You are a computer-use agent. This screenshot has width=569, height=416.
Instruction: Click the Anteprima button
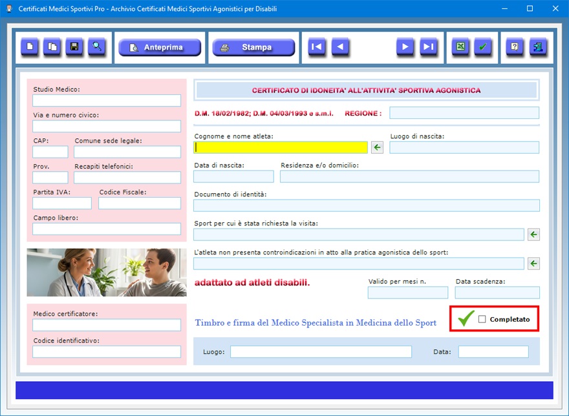(x=160, y=48)
